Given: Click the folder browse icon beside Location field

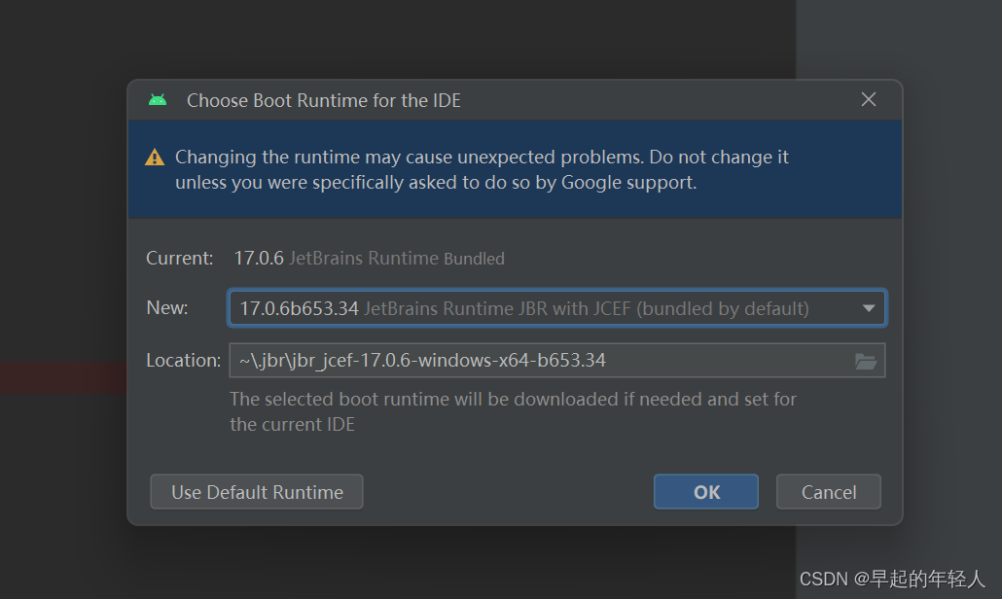Looking at the screenshot, I should (867, 360).
